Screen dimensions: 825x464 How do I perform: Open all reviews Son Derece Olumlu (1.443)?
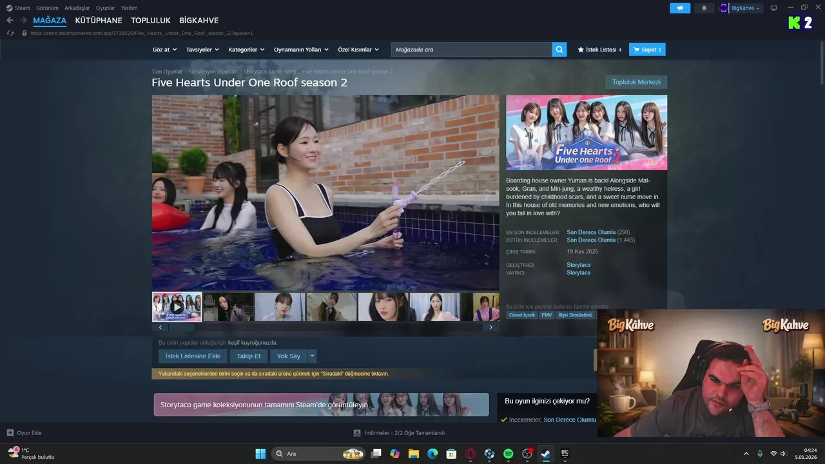601,240
